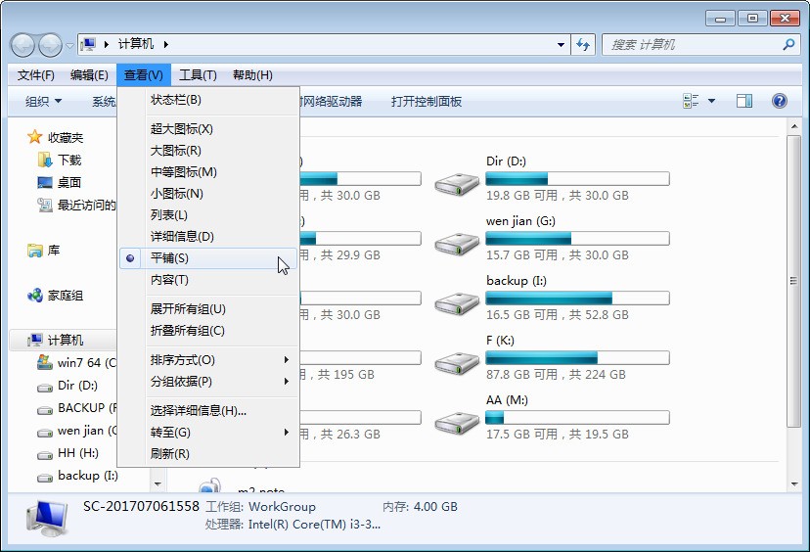Click the Desktop icon in sidebar
810x552 pixels.
point(45,182)
